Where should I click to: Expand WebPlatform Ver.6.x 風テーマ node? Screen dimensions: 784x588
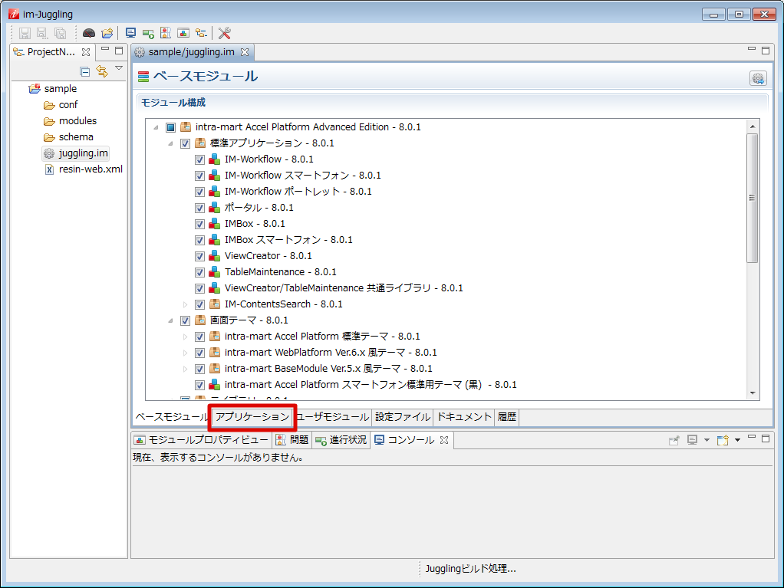point(185,353)
